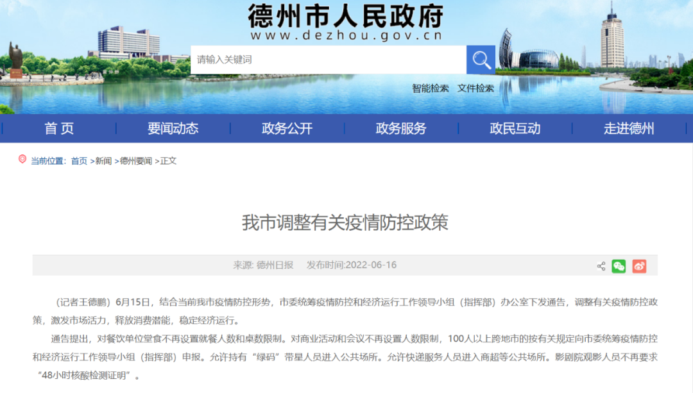693x393 pixels.
Task: Click the keyword search input box
Action: tap(327, 59)
